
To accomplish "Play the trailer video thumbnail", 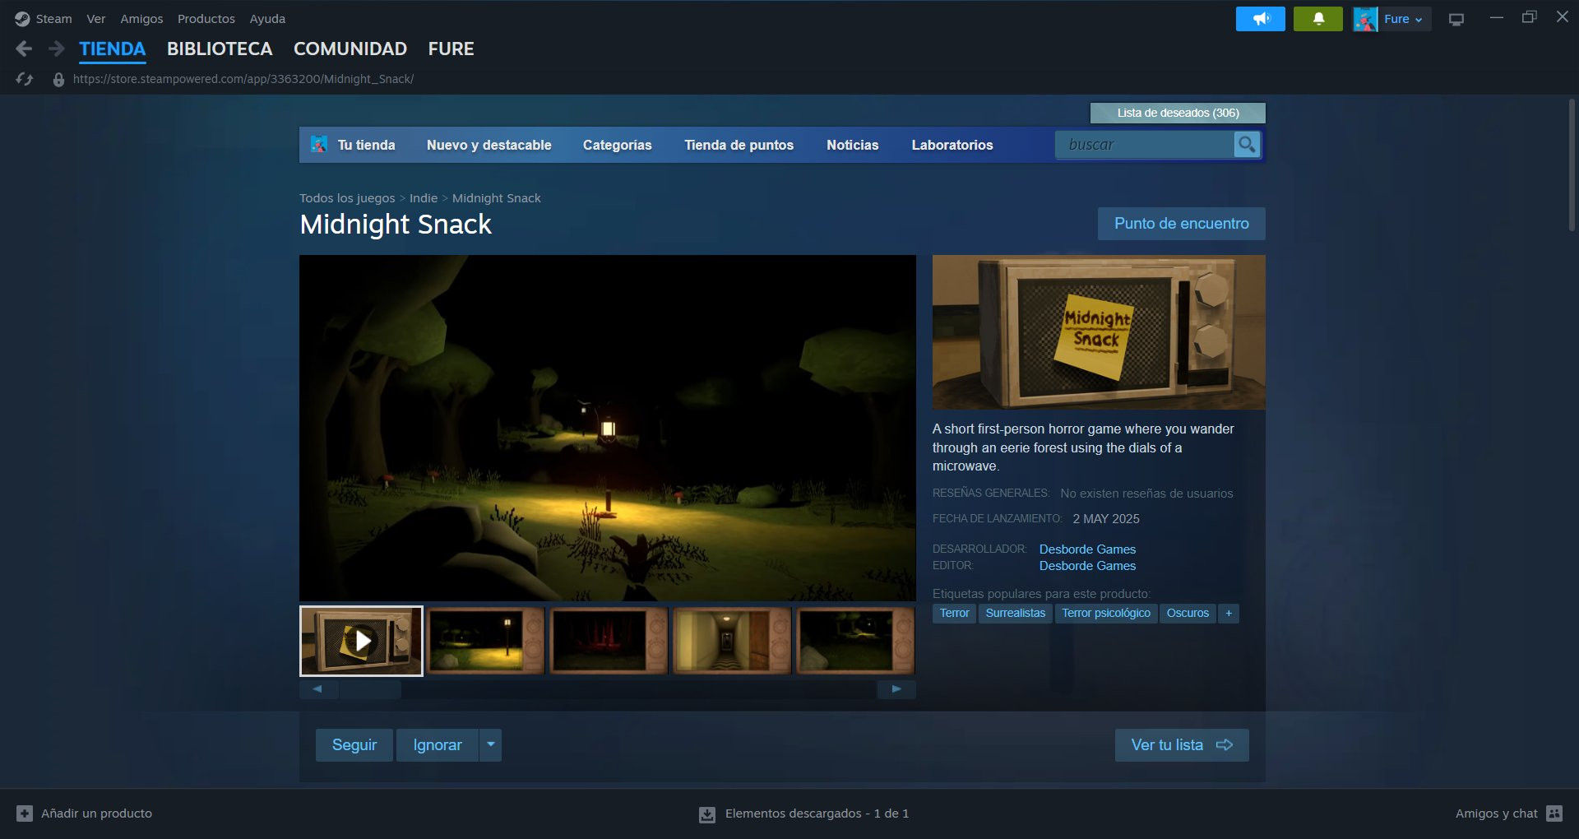I will click(362, 642).
